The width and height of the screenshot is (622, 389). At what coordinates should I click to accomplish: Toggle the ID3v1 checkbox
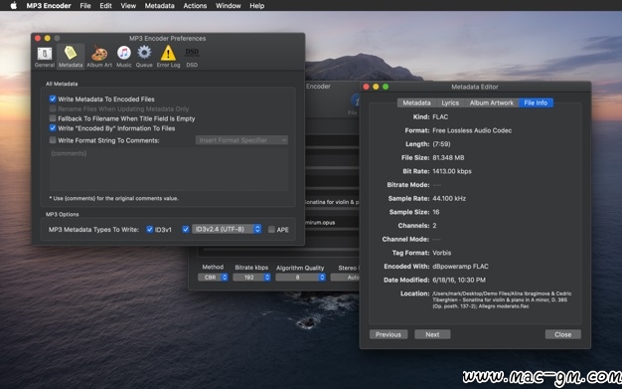150,229
